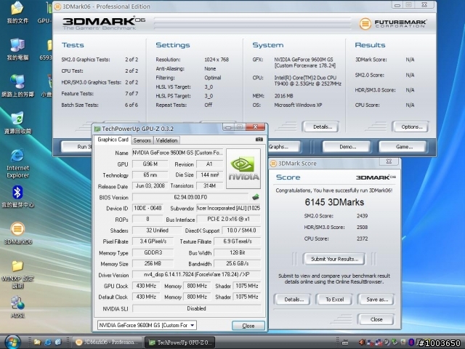Screen dimensions: 465x349
Task: Select the My Network Places desktop icon
Action: point(17,86)
